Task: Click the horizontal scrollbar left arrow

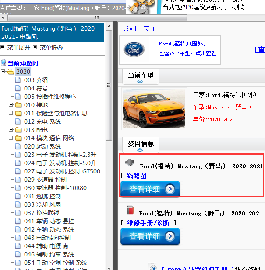Action: coord(3,17)
